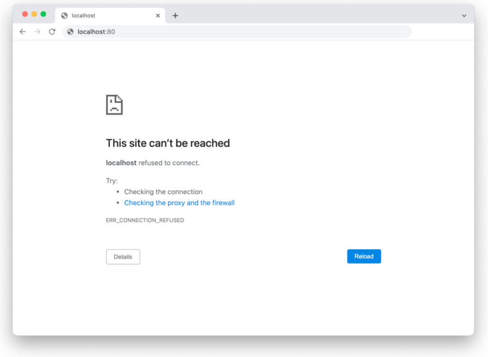Image resolution: width=488 pixels, height=357 pixels.
Task: Expand the tab search chevron
Action: [464, 16]
